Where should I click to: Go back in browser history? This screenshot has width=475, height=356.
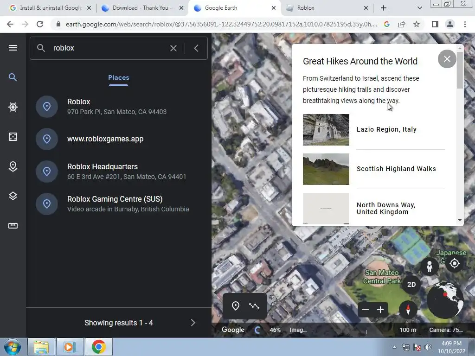[10, 24]
